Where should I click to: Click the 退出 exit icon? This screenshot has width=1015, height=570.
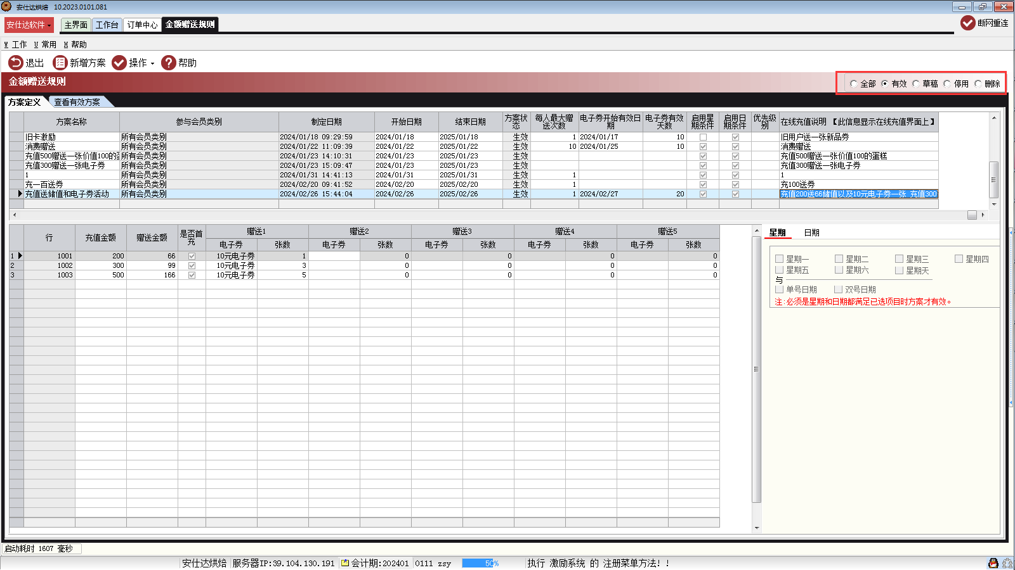(x=15, y=63)
